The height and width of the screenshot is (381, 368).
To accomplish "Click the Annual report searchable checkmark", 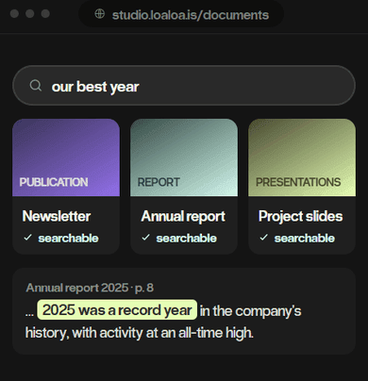I will pos(146,238).
